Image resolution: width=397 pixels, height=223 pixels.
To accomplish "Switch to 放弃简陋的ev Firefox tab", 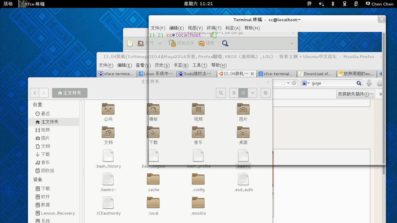I will point(357,74).
